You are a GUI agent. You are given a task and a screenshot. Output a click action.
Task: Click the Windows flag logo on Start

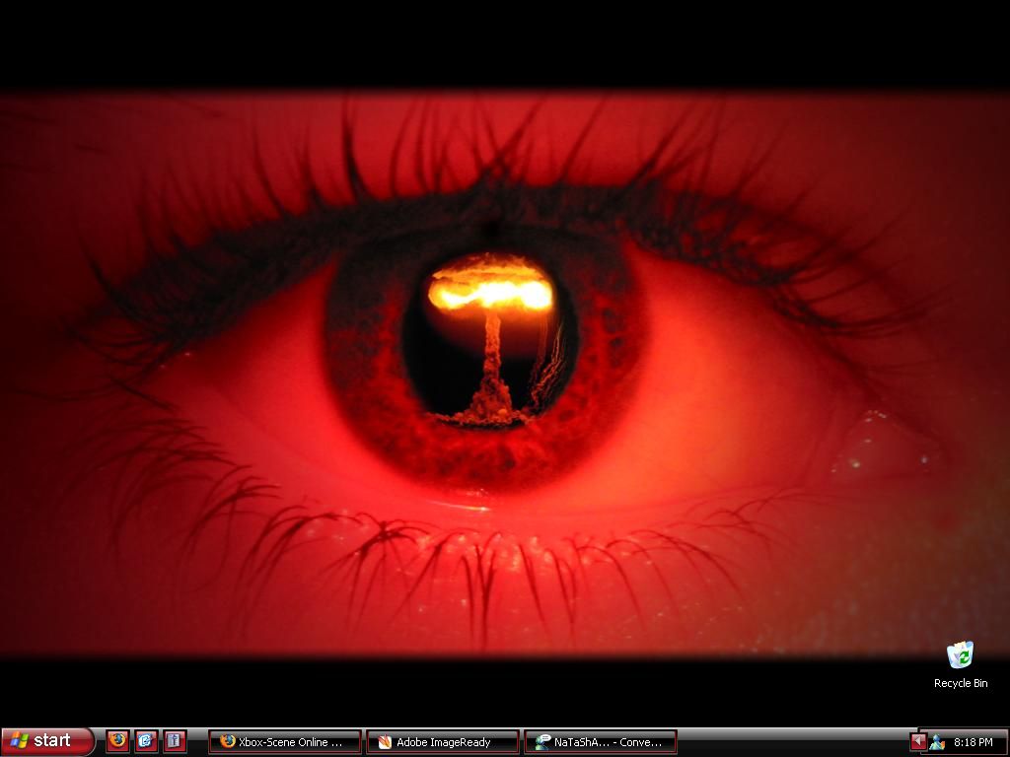(x=19, y=741)
